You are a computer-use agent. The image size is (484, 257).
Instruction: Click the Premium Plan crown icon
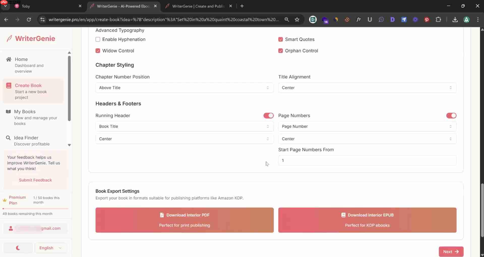click(x=5, y=200)
